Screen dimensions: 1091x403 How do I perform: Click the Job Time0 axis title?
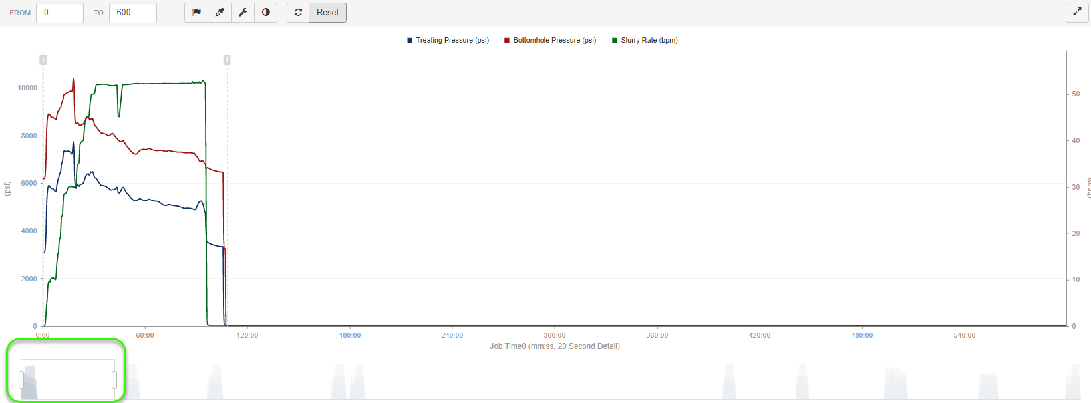pyautogui.click(x=555, y=346)
